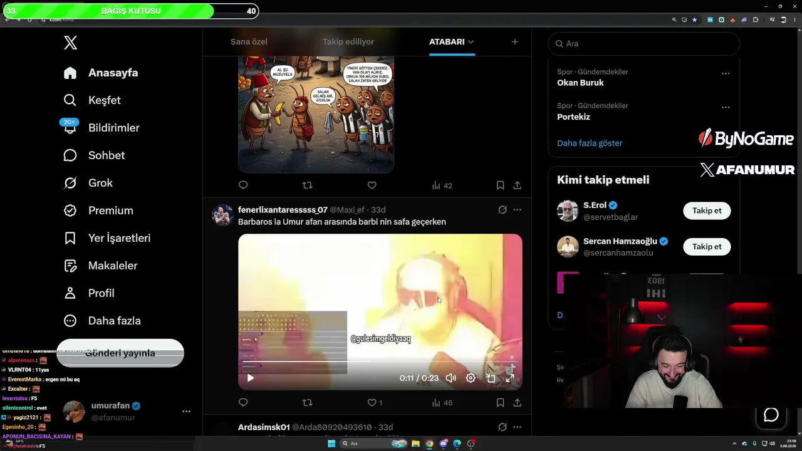Open fenerlixantaresssss_07 profile avatar
This screenshot has width=802, height=451.
coord(222,215)
